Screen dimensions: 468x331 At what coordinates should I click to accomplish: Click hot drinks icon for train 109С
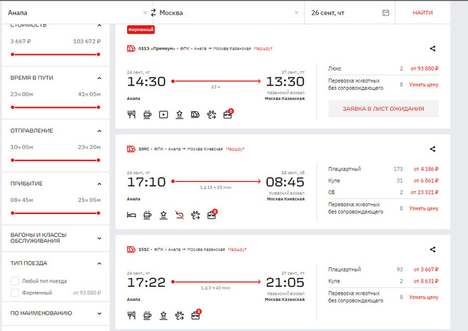click(147, 215)
